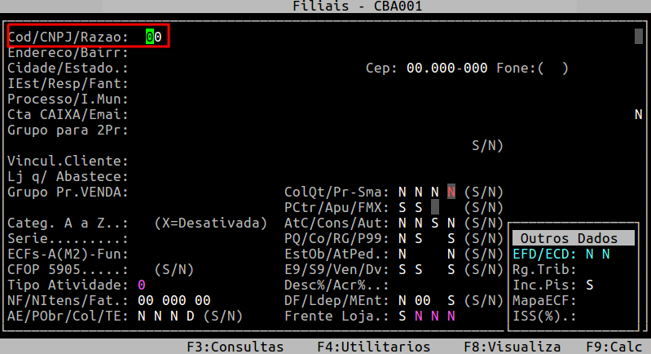Select the D flag in AE/PObr/Col/TE row
The height and width of the screenshot is (354, 651).
point(190,316)
